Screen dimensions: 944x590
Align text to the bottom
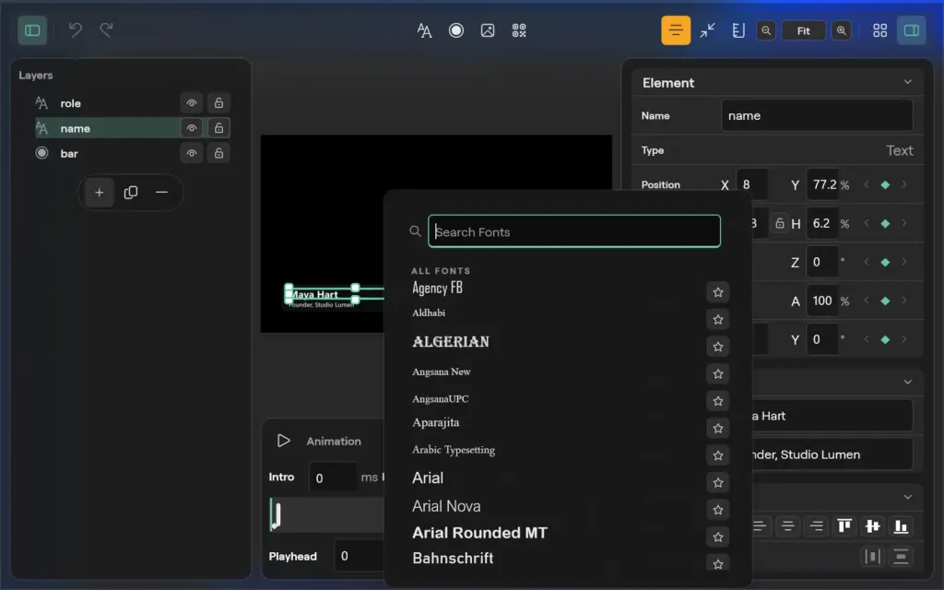(901, 526)
